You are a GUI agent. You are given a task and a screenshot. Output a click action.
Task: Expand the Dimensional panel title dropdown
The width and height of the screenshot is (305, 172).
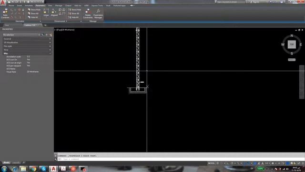pyautogui.click(x=61, y=21)
